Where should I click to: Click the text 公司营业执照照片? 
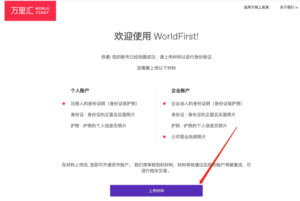188,137
